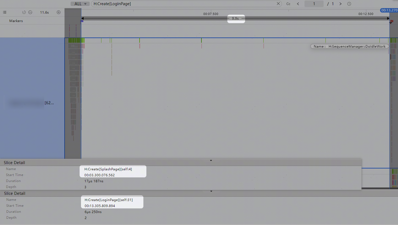Viewport: 398px width, 225px height.
Task: Edit the result index field showing 1
Action: click(x=314, y=4)
